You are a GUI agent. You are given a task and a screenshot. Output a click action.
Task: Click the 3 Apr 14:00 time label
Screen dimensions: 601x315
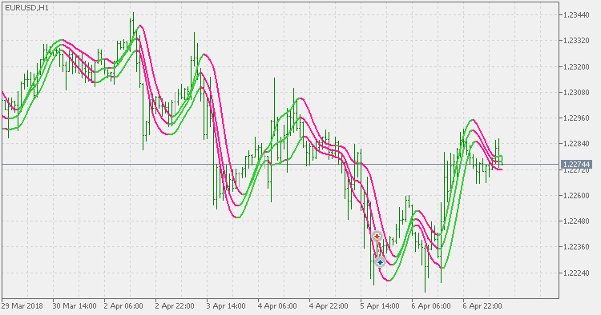226,306
